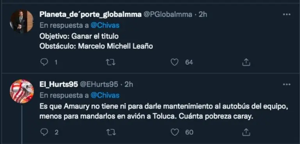
Task: Open more options for El_Hurts95 tweet
Action: pos(286,84)
